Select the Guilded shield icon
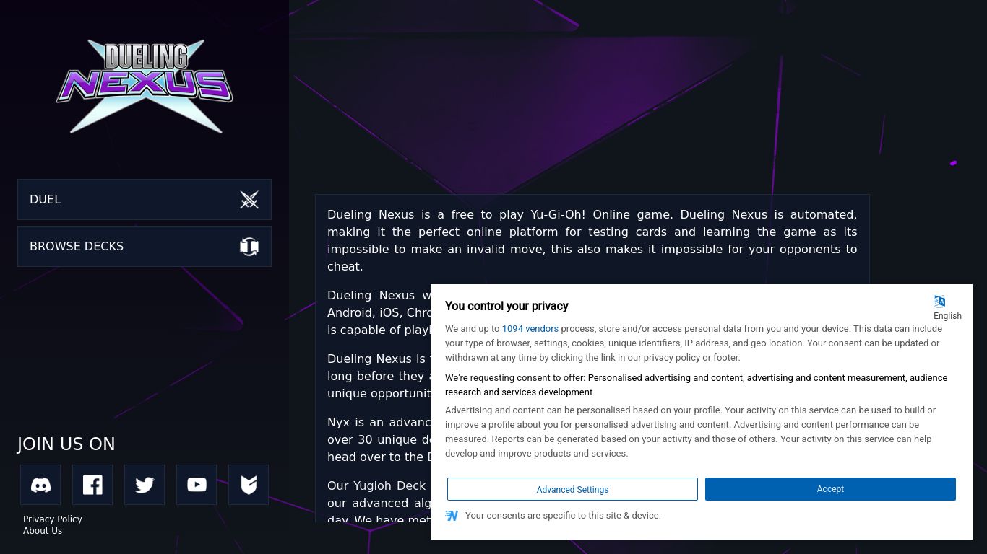Screen dimensions: 987x554 [x=249, y=484]
